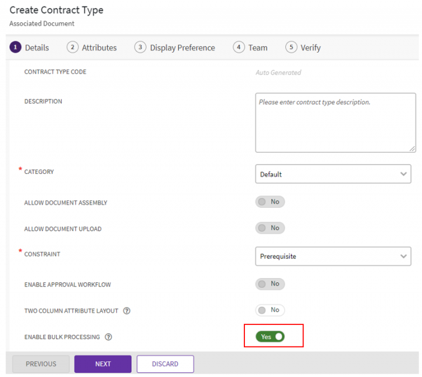Click help icon beside Two Column Attribute Layout
Screen dimensions: 422x377
pos(127,311)
